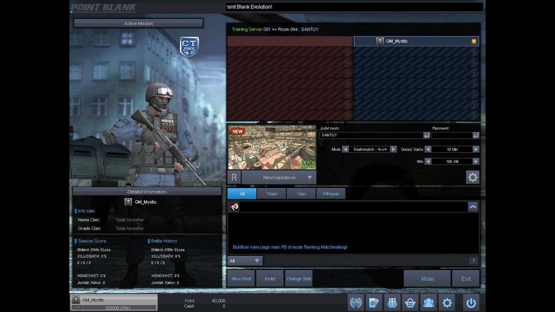Click the Season Score heading

pyautogui.click(x=92, y=241)
